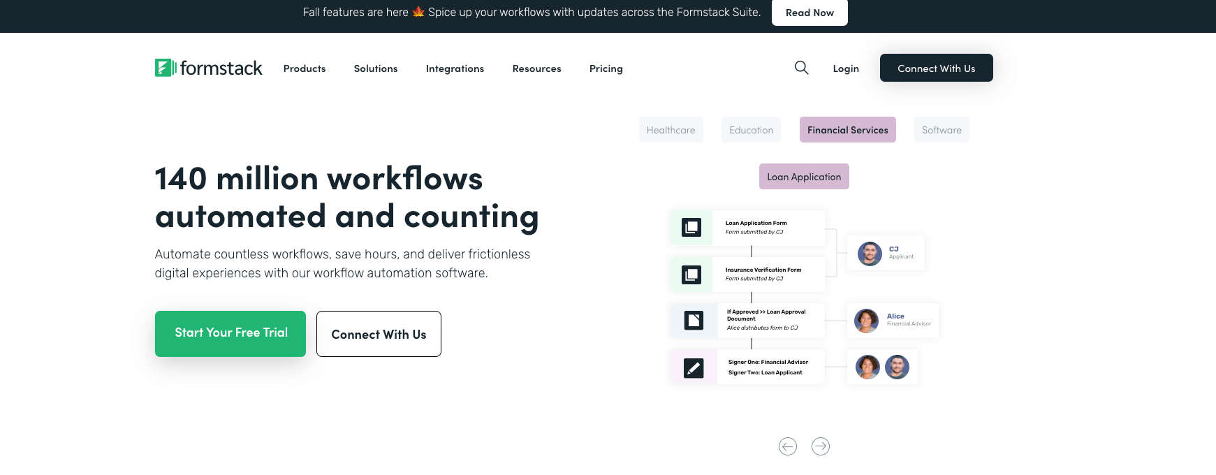Switch to the Education tab
This screenshot has height=475, width=1216.
tap(751, 130)
